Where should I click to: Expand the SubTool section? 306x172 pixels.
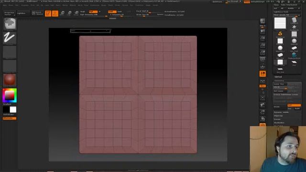coord(278,77)
